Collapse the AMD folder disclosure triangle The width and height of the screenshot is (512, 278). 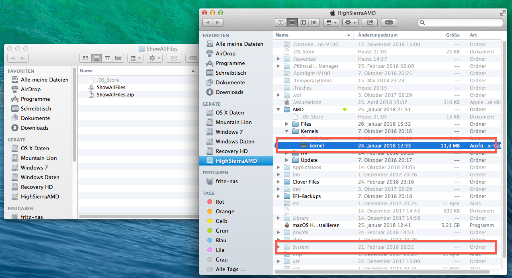point(279,110)
